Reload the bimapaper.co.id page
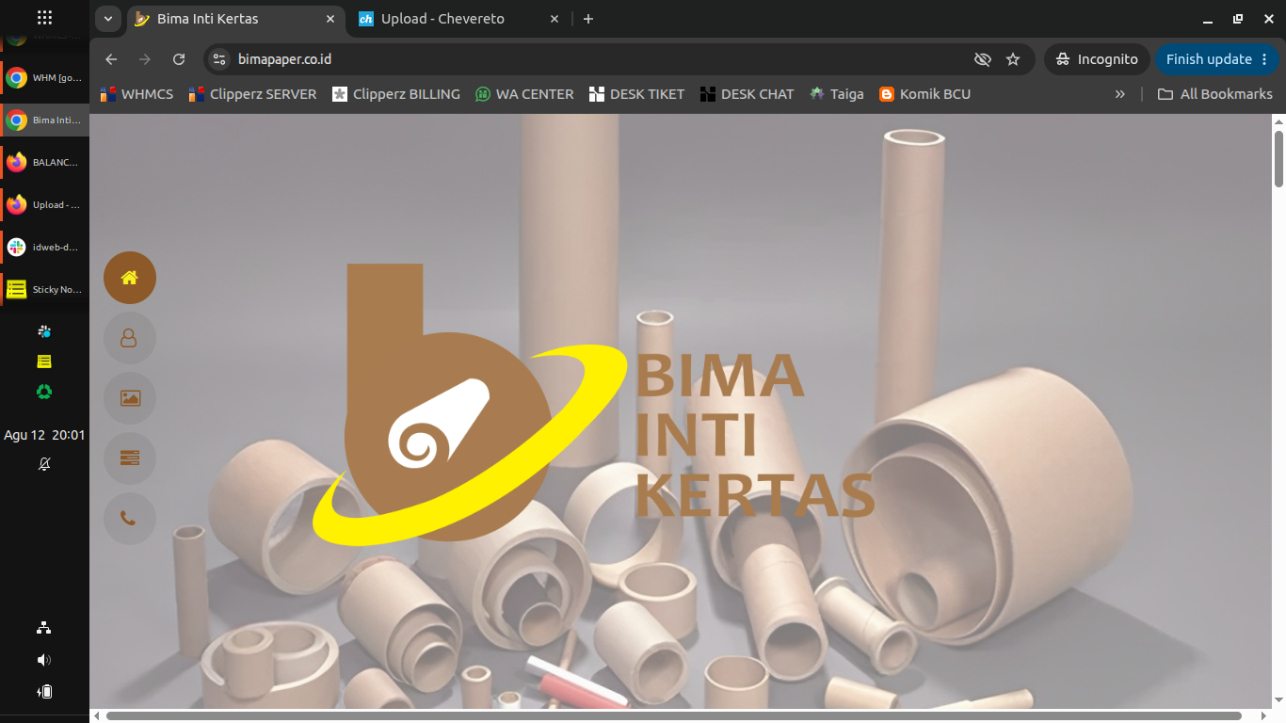This screenshot has height=723, width=1286. 179,59
